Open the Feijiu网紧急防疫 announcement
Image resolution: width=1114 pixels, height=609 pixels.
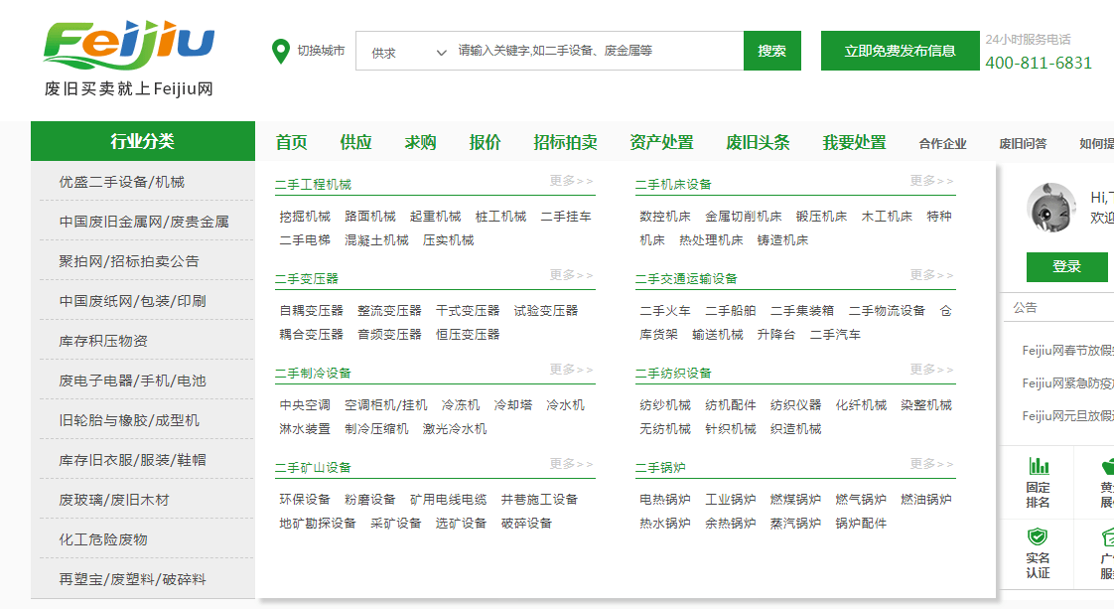tap(1067, 383)
